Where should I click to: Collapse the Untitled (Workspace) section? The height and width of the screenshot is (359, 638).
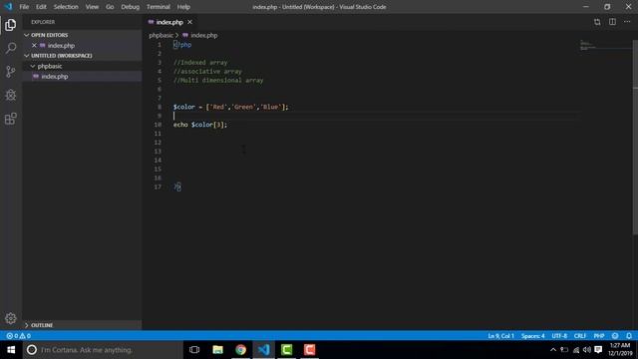(27, 56)
